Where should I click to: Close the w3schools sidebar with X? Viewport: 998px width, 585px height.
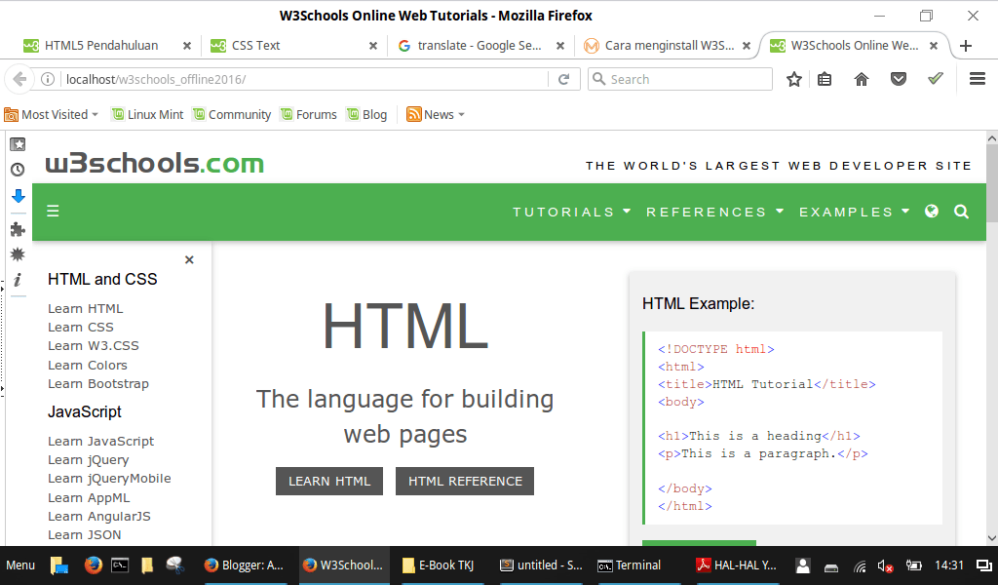189,259
